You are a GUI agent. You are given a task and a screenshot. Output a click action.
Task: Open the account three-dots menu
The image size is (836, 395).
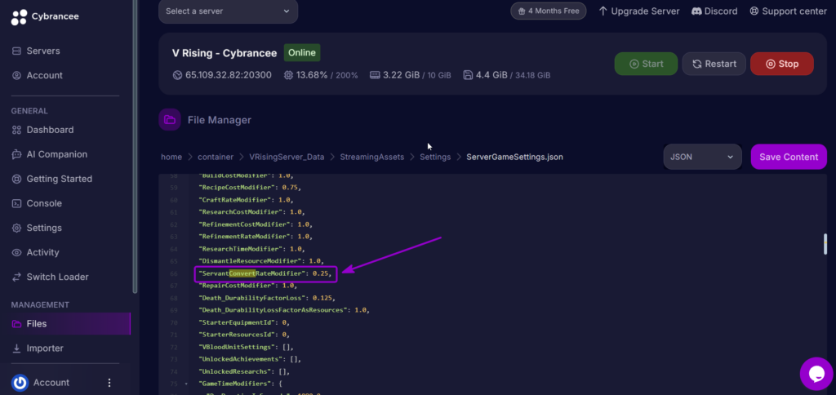[x=109, y=383]
